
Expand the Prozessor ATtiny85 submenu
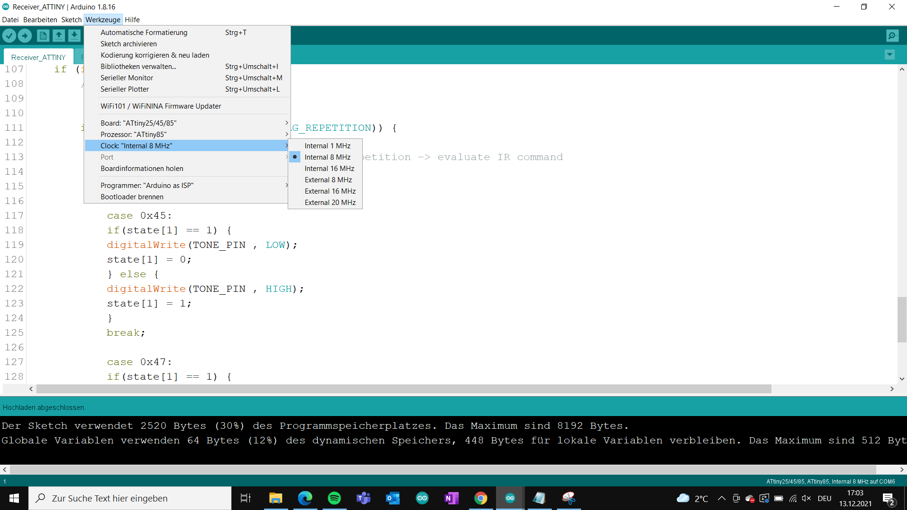point(187,135)
